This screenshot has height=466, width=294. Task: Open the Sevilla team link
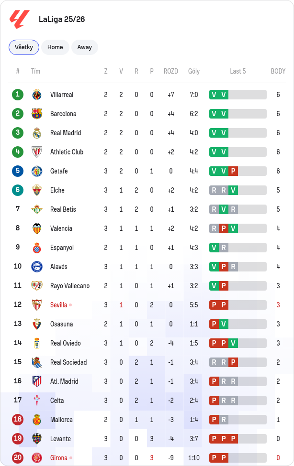[x=59, y=305]
